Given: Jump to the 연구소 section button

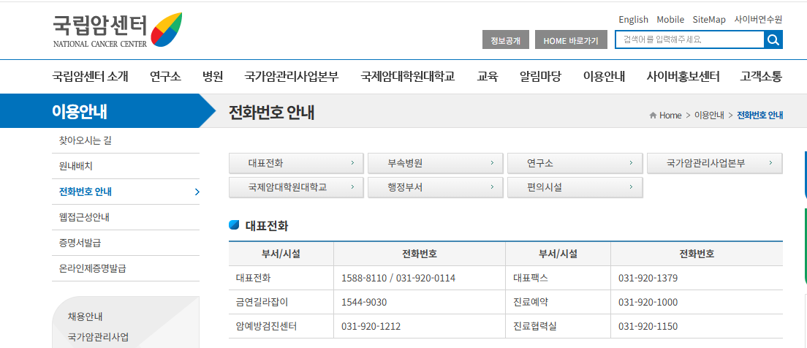Looking at the screenshot, I should tap(575, 163).
